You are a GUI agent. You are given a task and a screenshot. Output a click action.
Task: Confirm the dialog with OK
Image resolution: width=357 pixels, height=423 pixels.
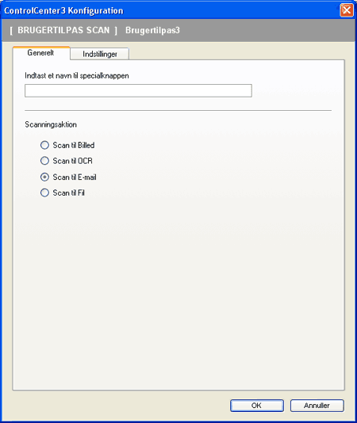point(257,406)
